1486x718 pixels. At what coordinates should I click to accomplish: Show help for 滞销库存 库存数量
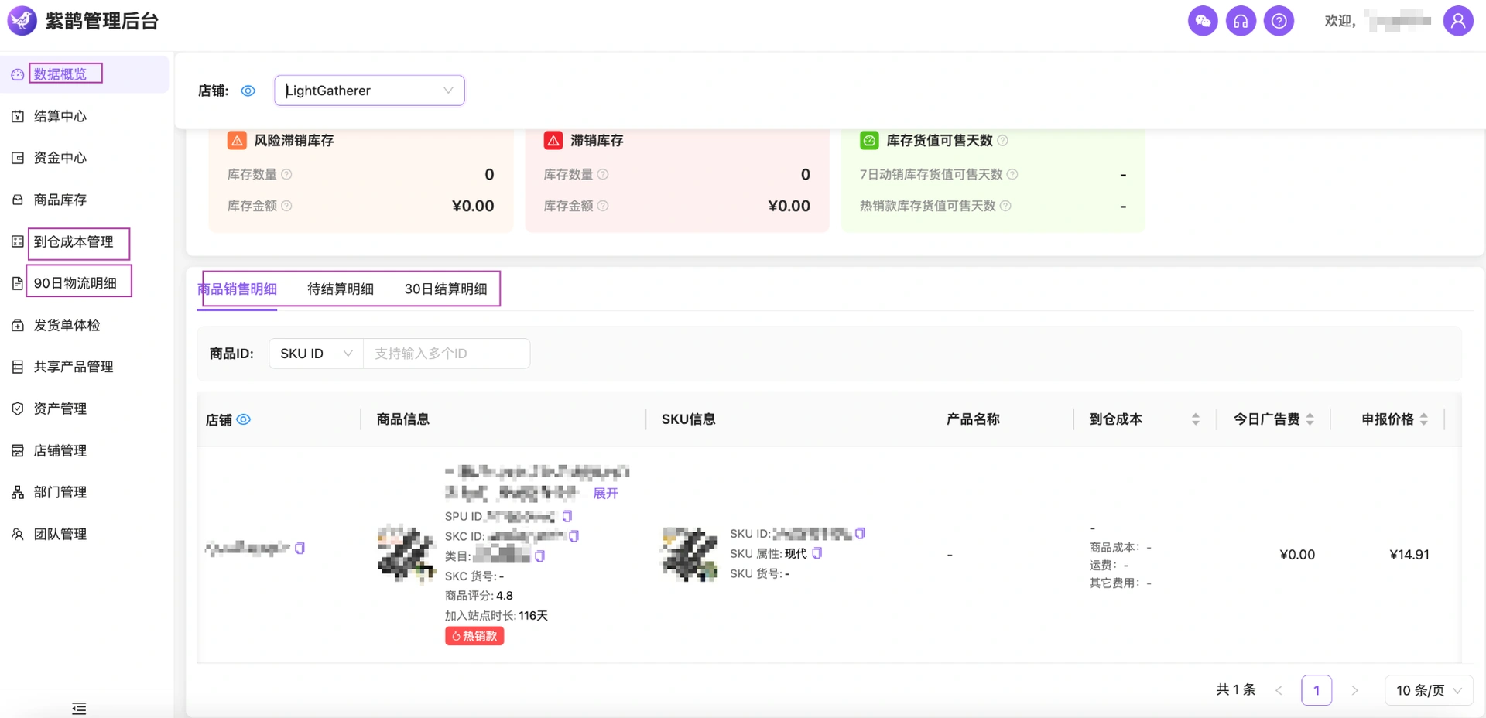(603, 174)
